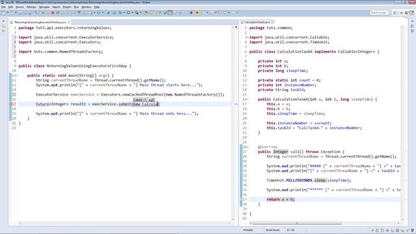Open the Refactor menu
The image size is (416, 234).
pyautogui.click(x=31, y=7)
